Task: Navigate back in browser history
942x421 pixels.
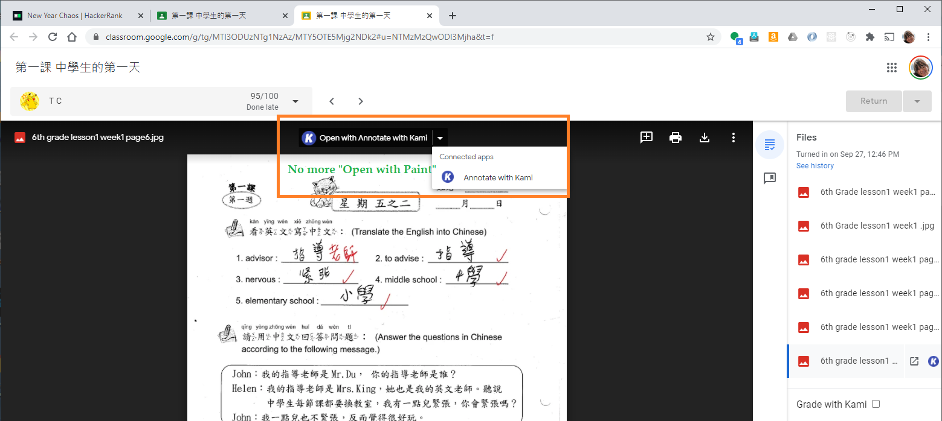Action: [14, 37]
